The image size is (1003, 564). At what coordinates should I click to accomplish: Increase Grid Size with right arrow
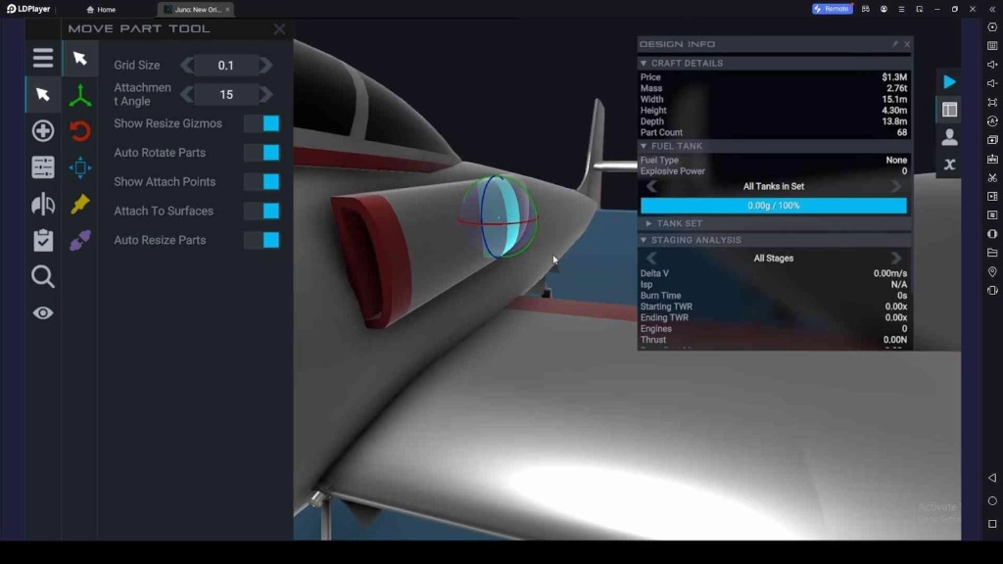click(x=266, y=66)
